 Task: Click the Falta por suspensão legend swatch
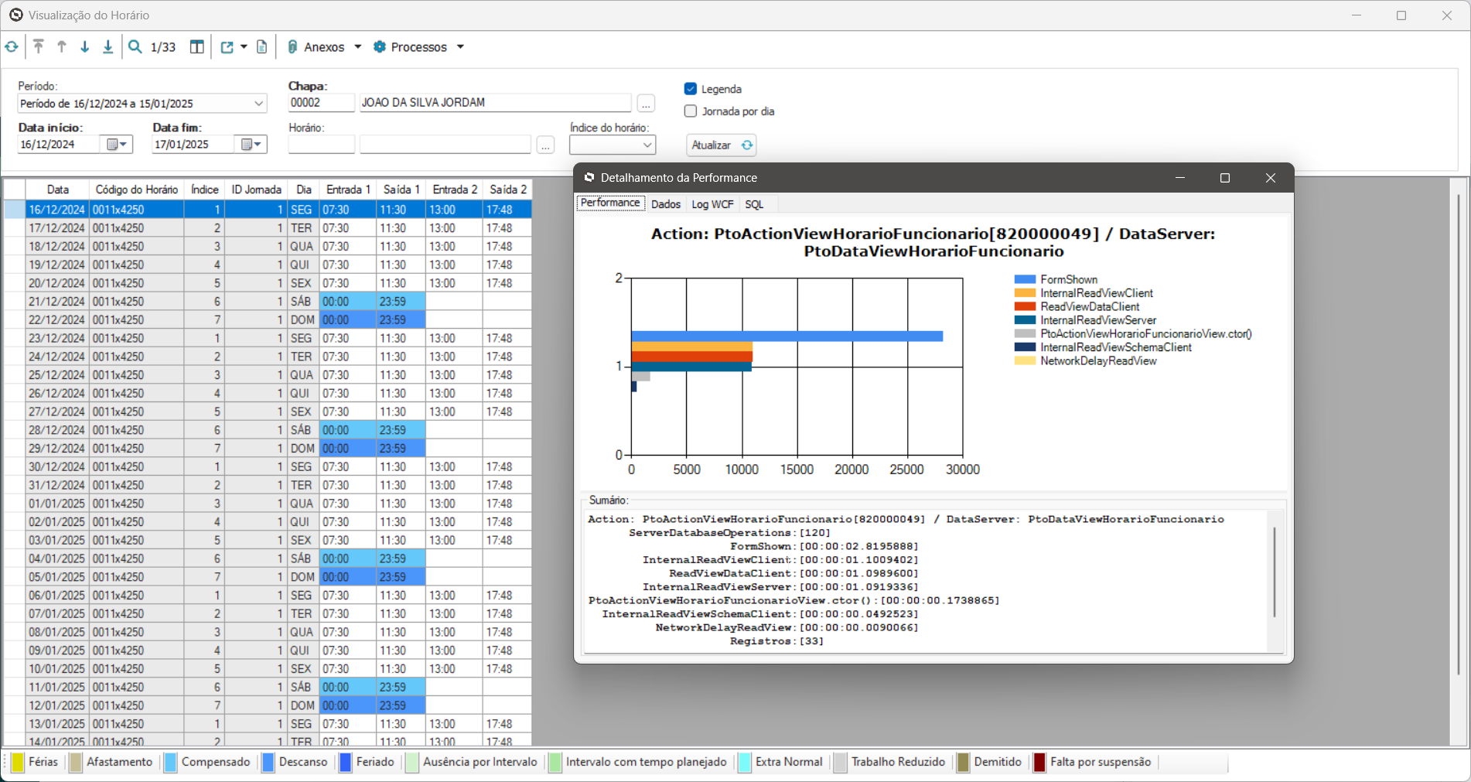coord(1039,763)
